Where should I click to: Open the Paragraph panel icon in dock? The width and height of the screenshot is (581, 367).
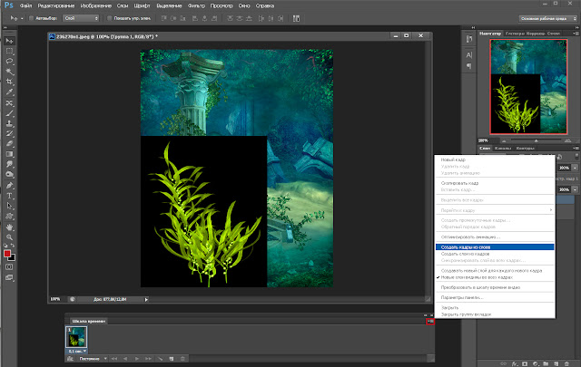[468, 66]
